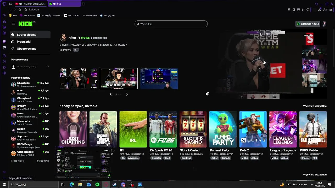This screenshot has width=335, height=188.
Task: Click Zdobądź KICKs button
Action: point(308,24)
